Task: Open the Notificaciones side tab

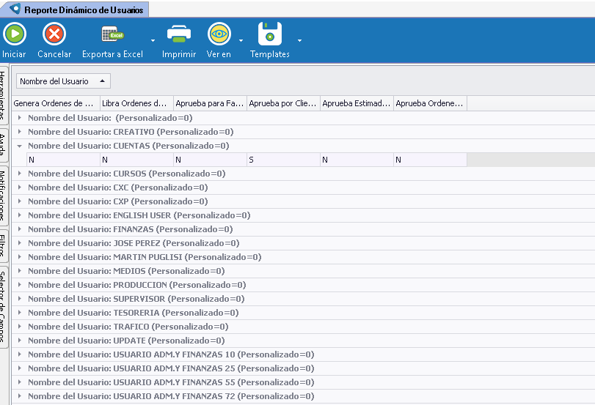Action: tap(4, 196)
